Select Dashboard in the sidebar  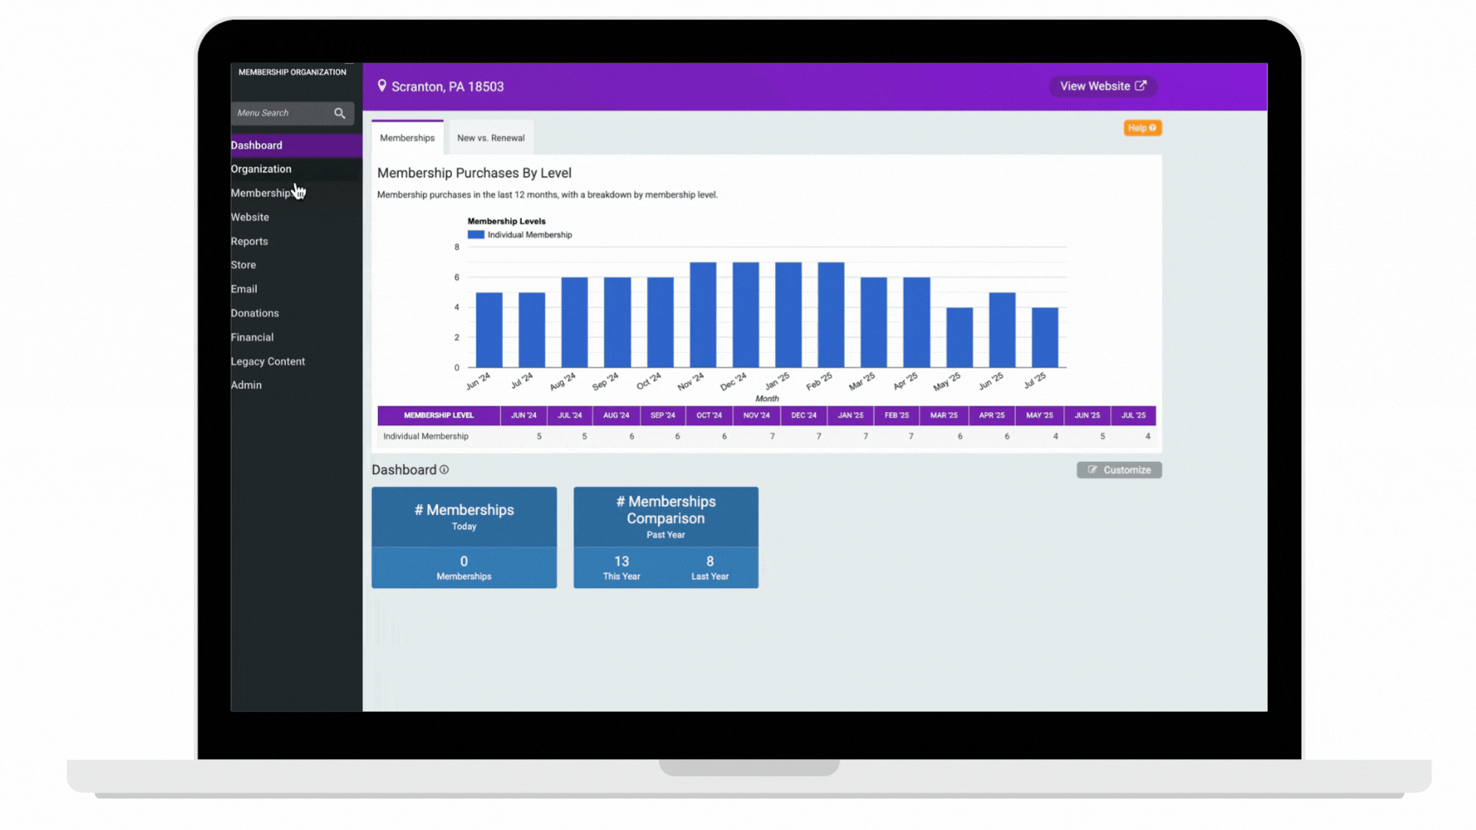click(256, 145)
